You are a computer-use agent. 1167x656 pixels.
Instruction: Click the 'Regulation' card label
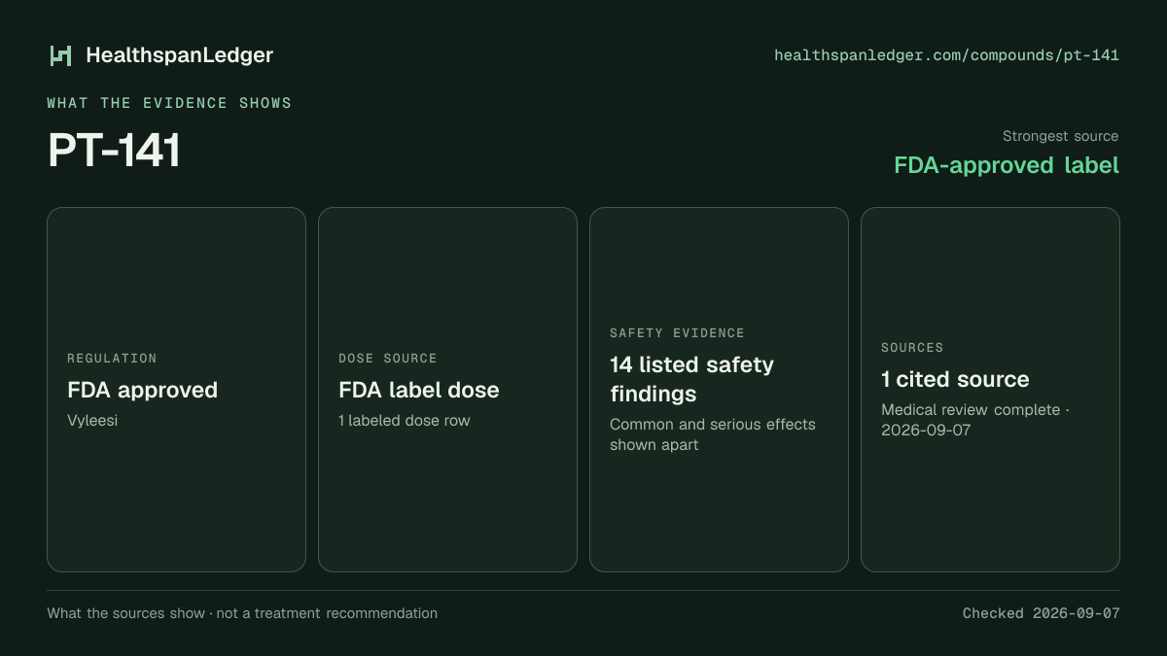tap(112, 359)
